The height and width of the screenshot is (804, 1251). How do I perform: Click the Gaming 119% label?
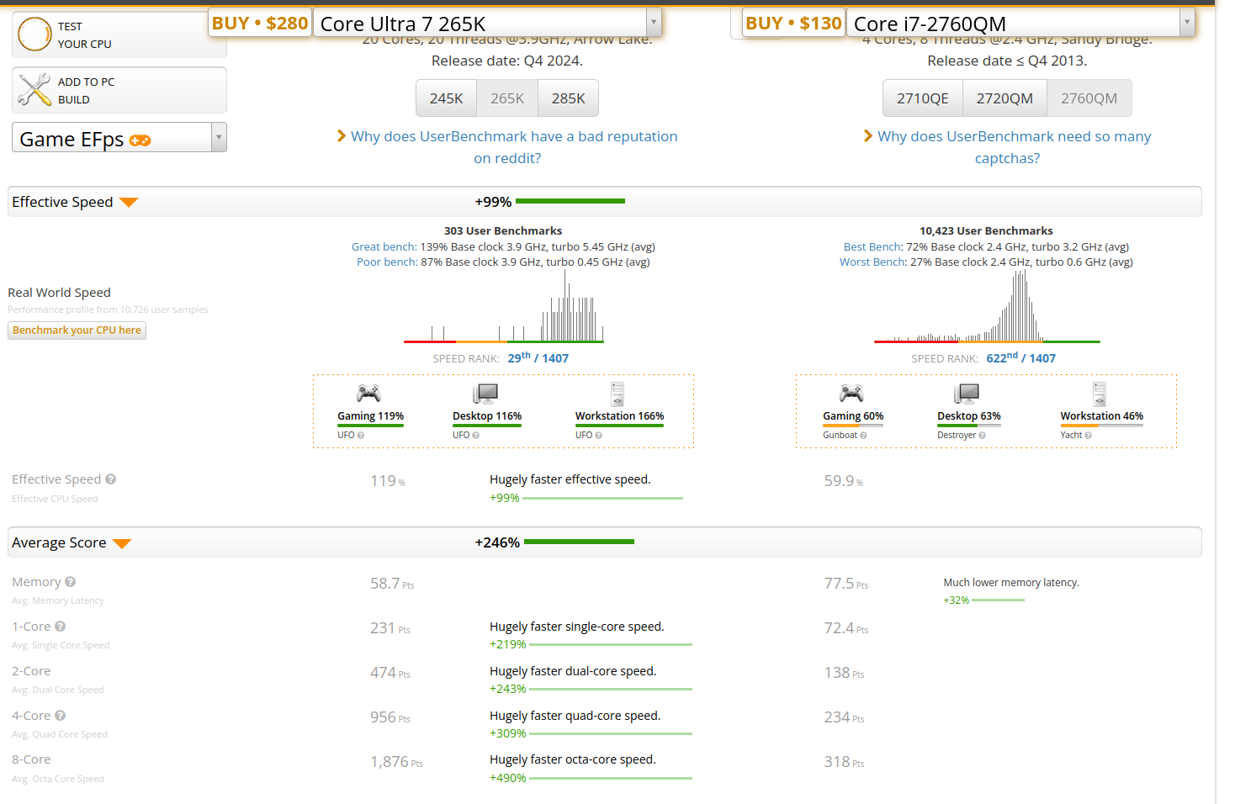coord(370,416)
